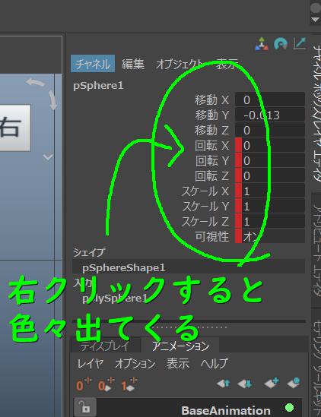The width and height of the screenshot is (321, 417).
Task: Open the チャネル menu
Action: [93, 64]
